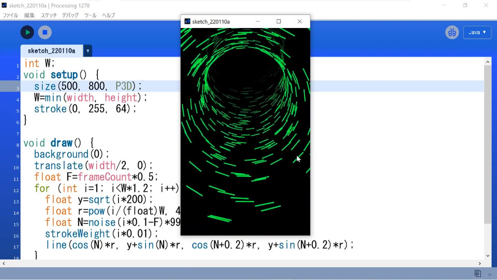Click the 'int W;' code line
Viewport: 497px width, 280px height.
coord(39,63)
